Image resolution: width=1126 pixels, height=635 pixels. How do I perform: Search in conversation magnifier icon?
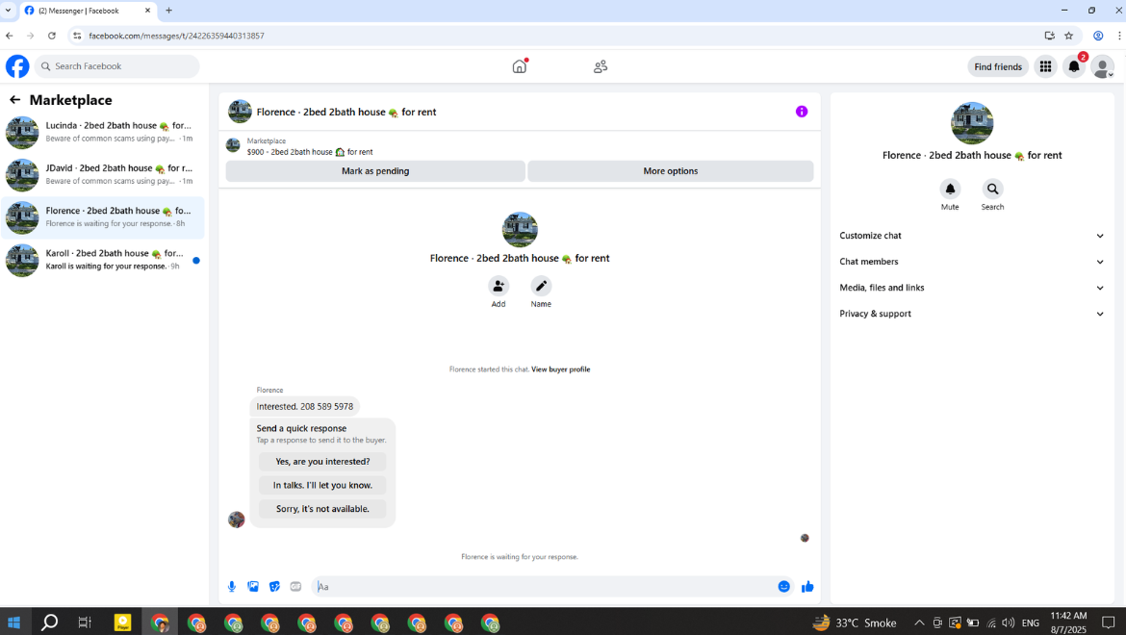tap(992, 189)
